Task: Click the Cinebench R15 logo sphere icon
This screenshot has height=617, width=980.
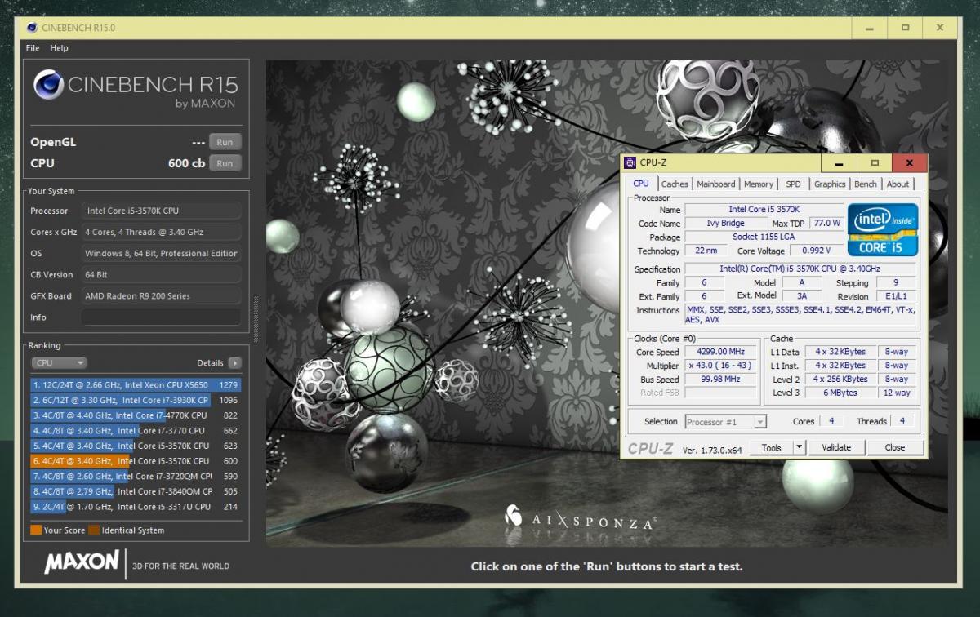Action: 49,85
